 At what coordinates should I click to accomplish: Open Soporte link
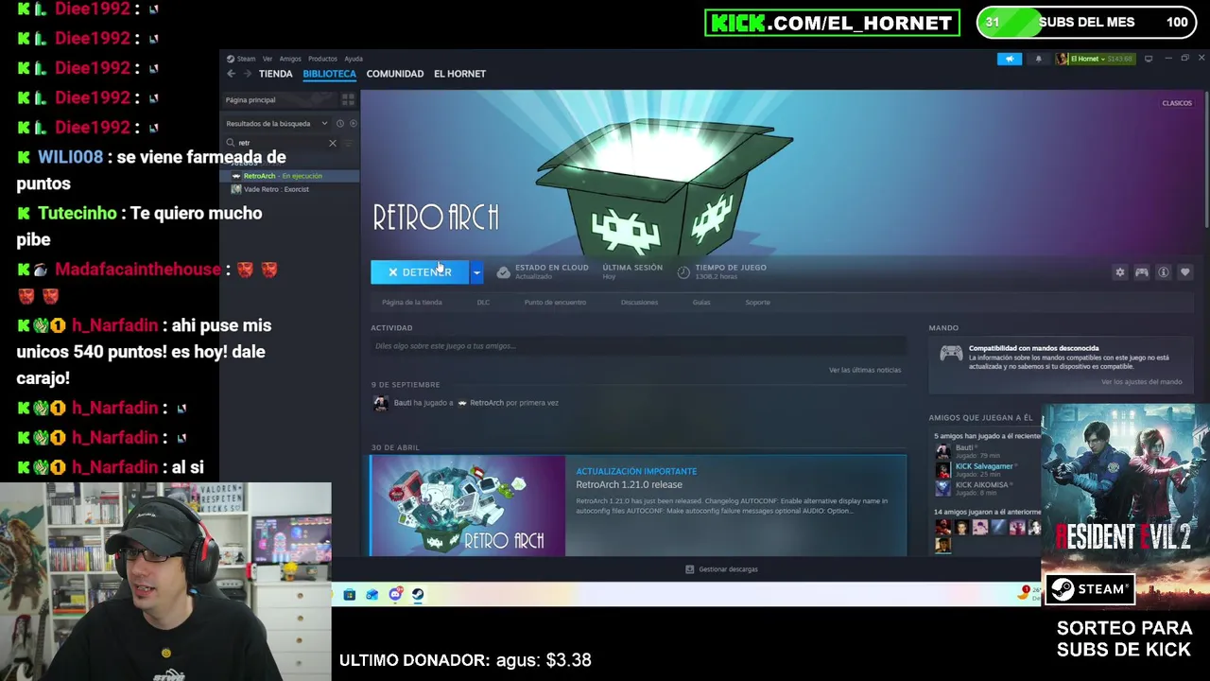[757, 303]
